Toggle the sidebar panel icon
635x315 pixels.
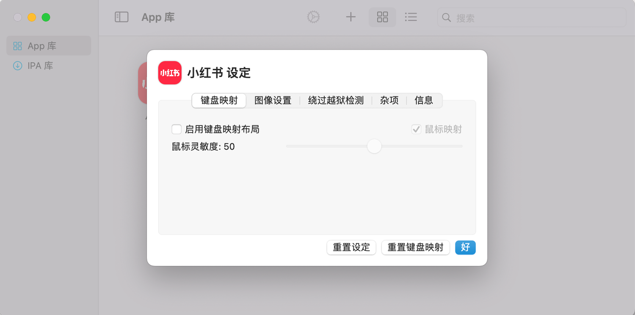pos(121,17)
